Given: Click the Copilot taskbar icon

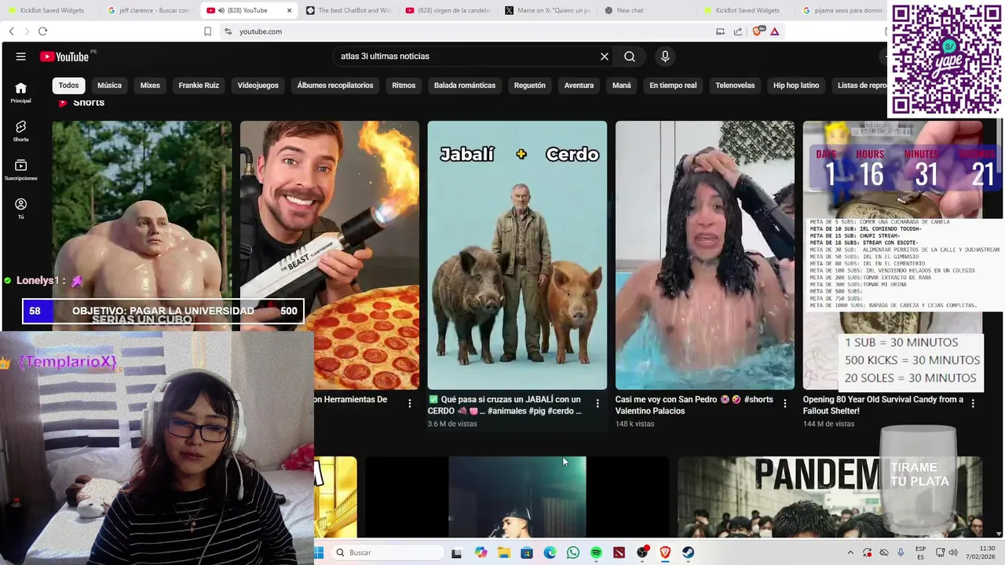Looking at the screenshot, I should coord(481,552).
